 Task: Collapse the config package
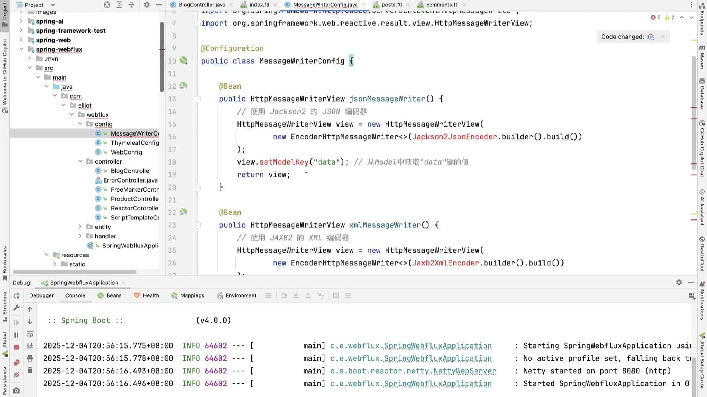[80, 124]
